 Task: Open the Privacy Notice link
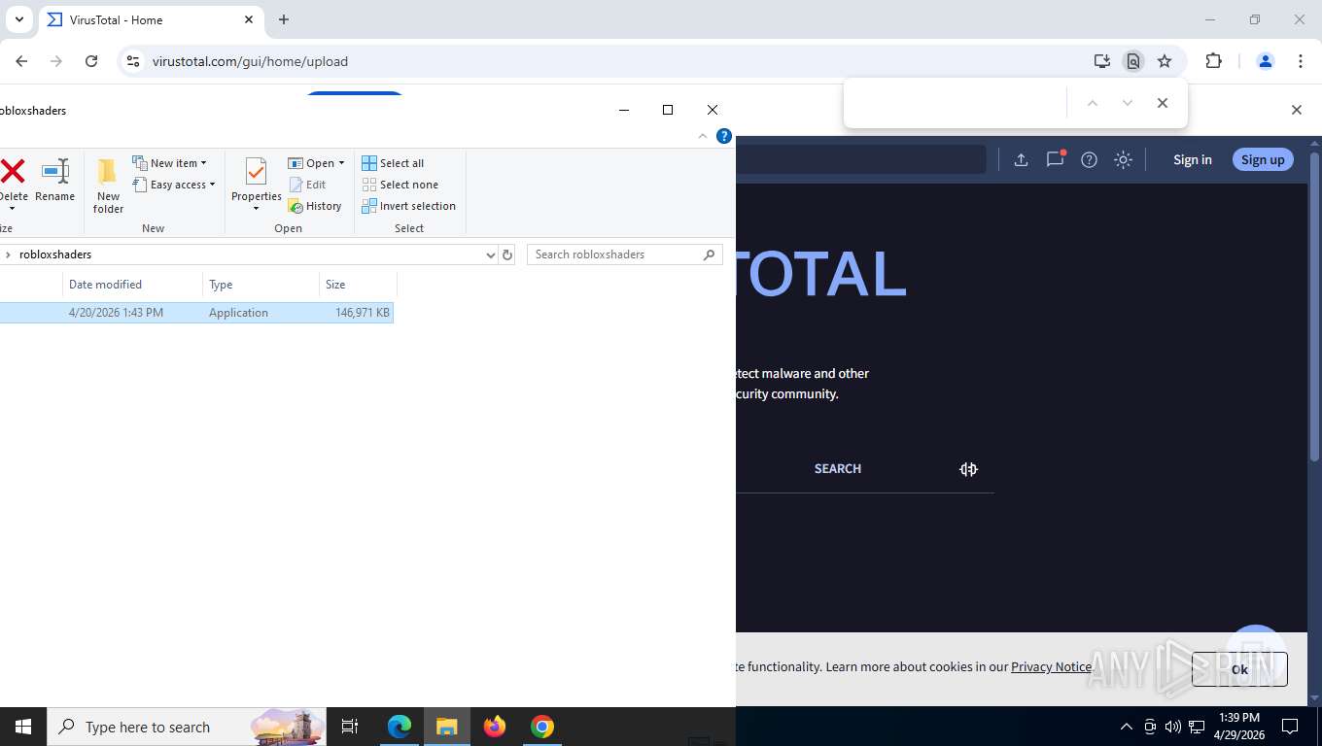(x=1051, y=666)
